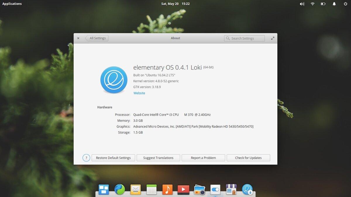351x197 pixels.
Task: Open the Videos app in the dock
Action: point(183,190)
